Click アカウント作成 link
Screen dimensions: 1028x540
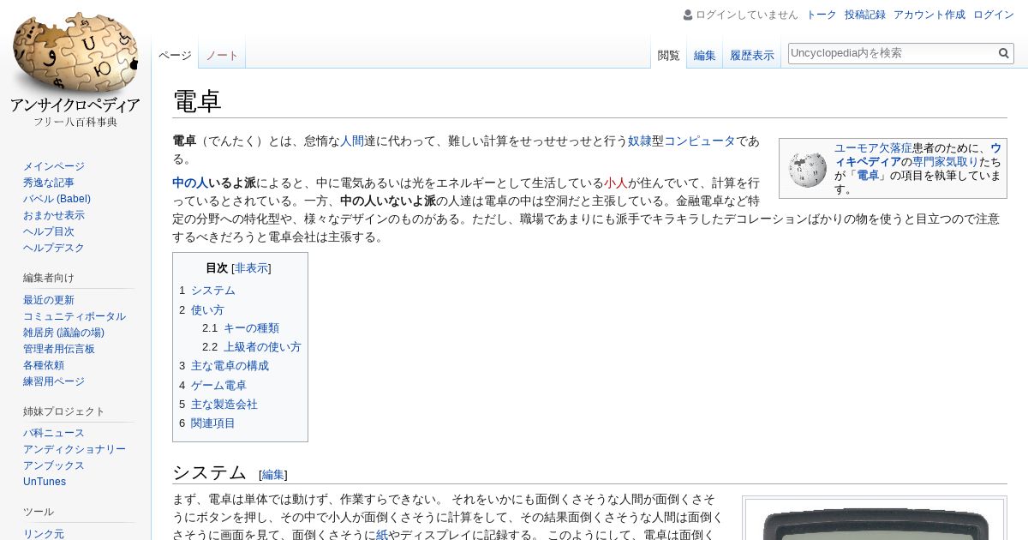point(929,15)
